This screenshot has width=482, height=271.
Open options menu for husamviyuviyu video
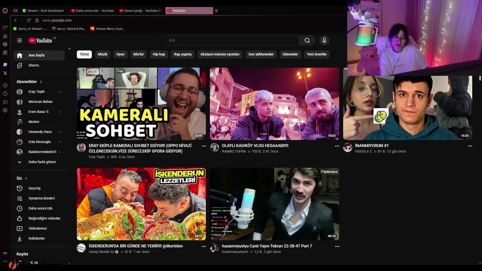(x=337, y=246)
